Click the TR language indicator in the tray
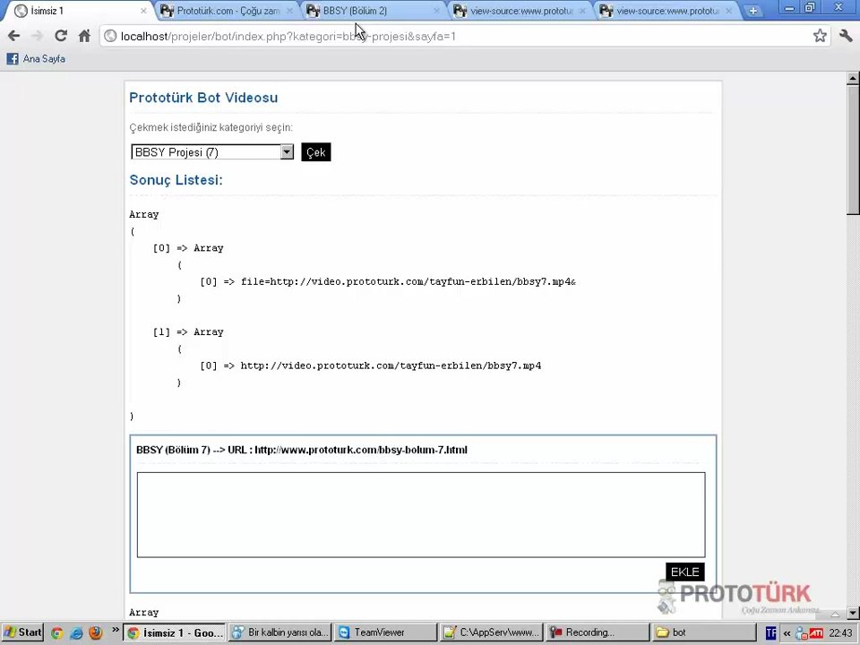 [770, 633]
